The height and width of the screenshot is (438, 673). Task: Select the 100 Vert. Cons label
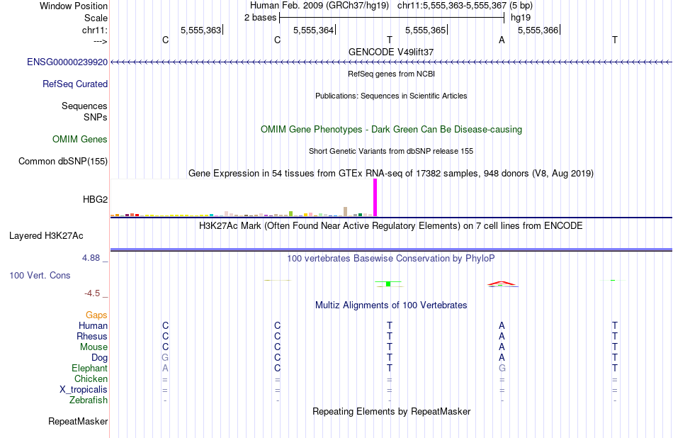pyautogui.click(x=40, y=275)
